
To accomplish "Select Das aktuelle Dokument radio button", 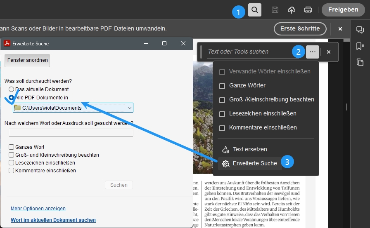I will coord(11,89).
